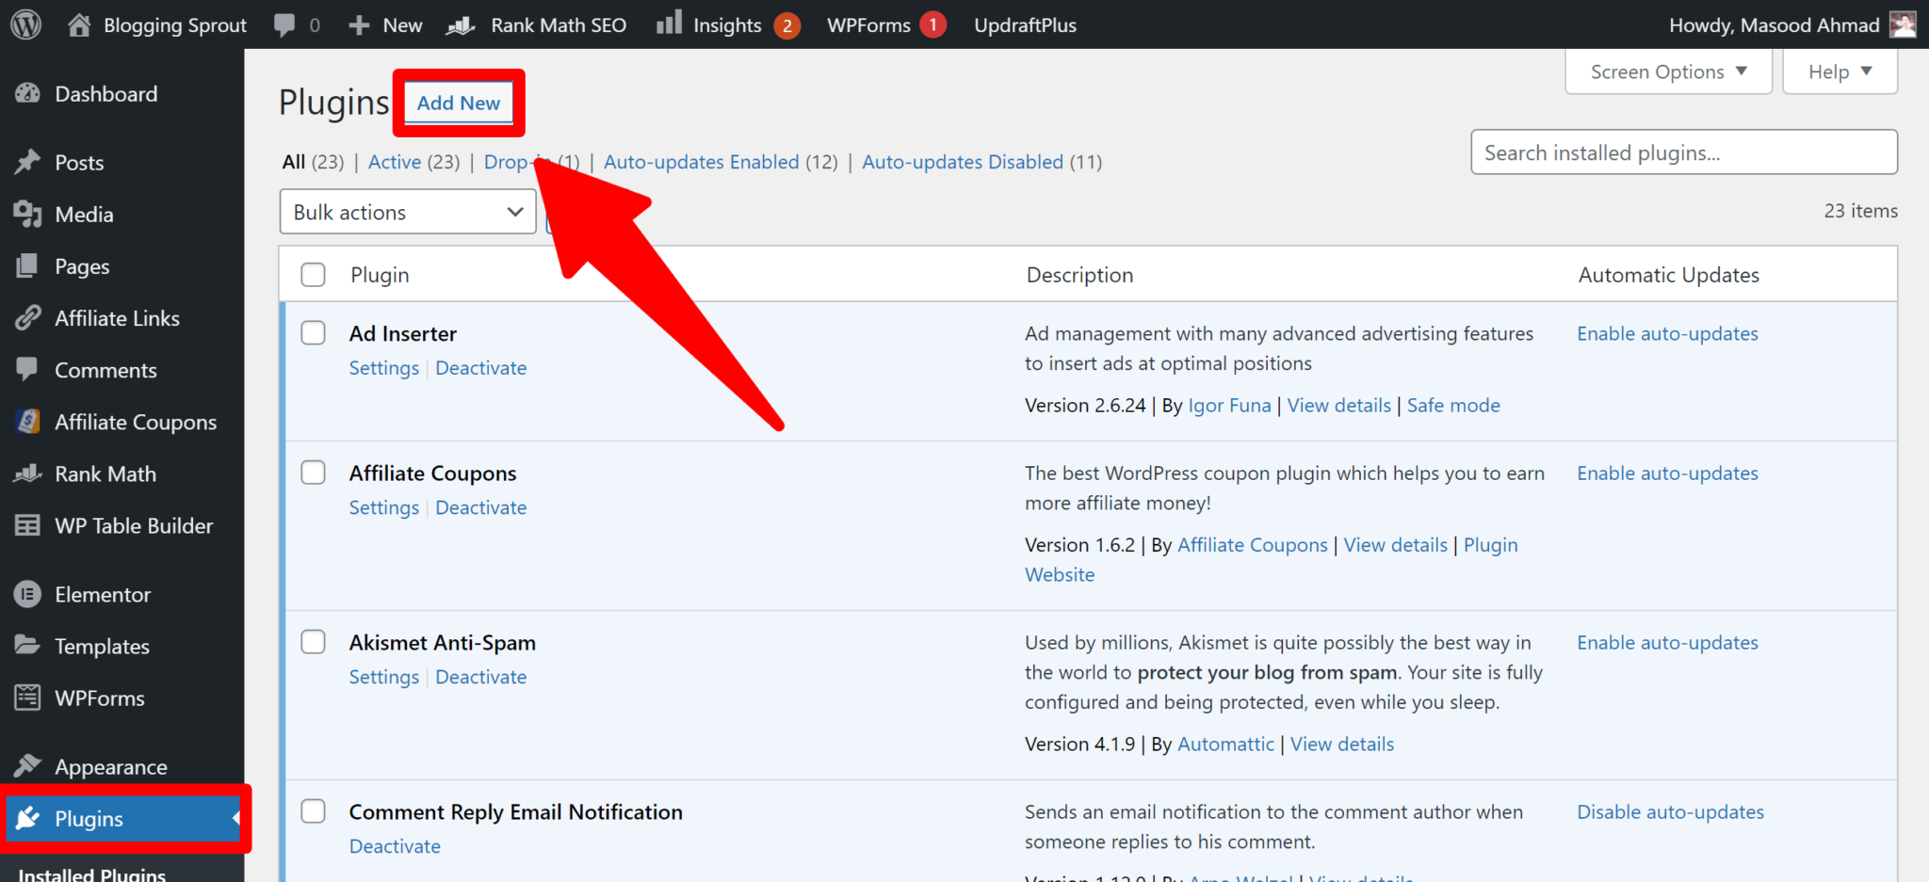Open Installed Plugins submenu item

[x=92, y=874]
